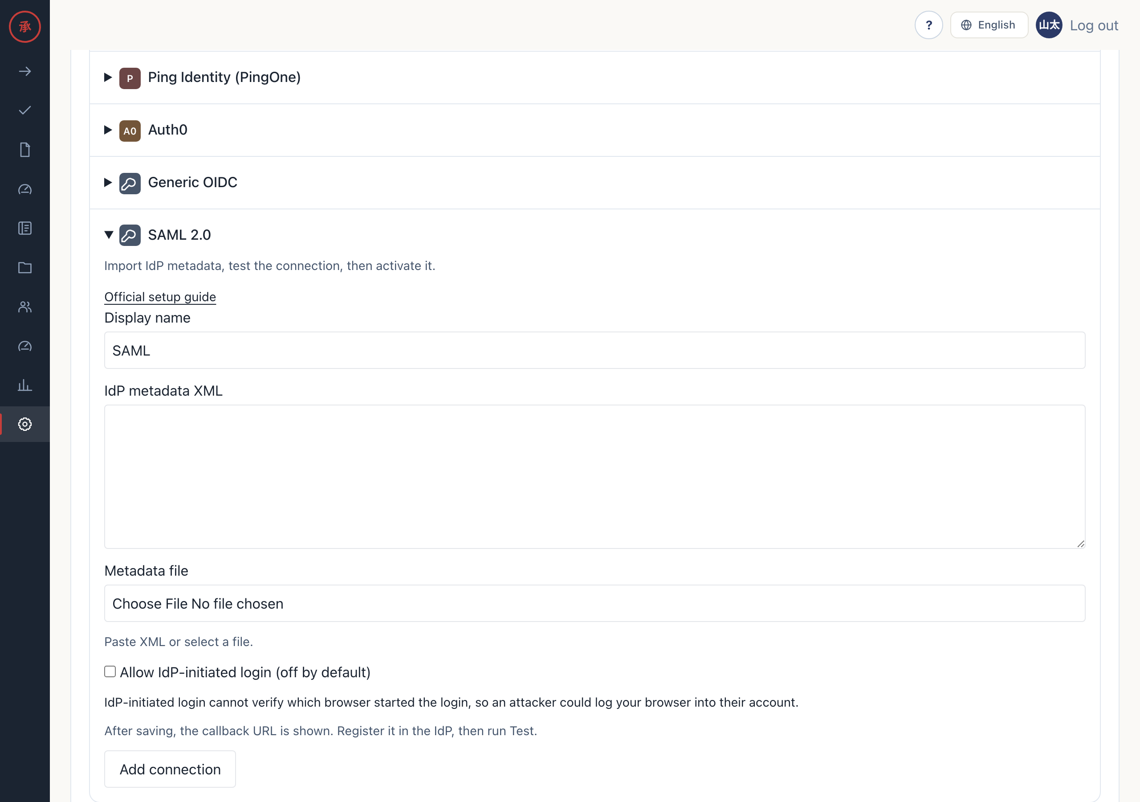Click the red app logo in sidebar
The image size is (1140, 802).
point(25,26)
